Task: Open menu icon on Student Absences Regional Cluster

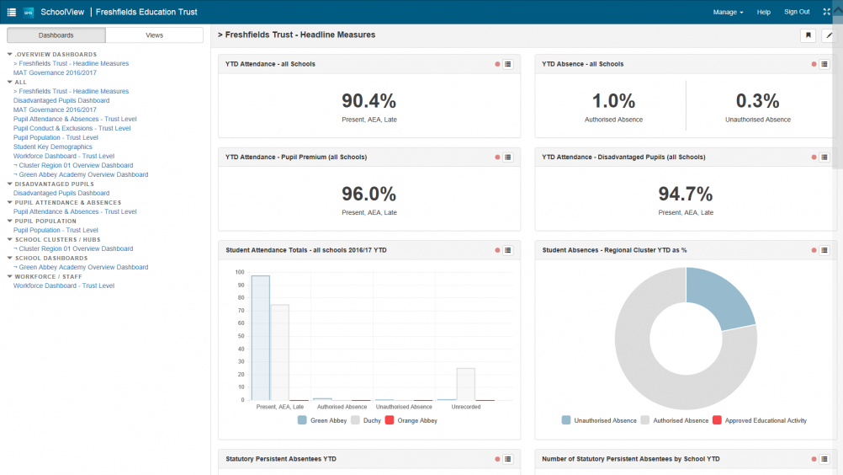Action: (x=824, y=250)
